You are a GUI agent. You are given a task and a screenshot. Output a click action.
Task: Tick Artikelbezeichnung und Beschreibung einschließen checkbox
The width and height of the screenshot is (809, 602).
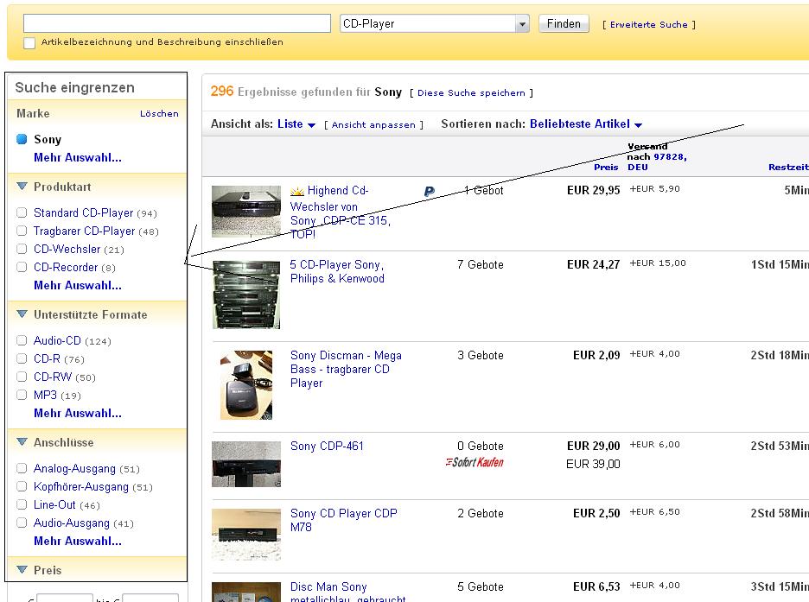[x=29, y=43]
